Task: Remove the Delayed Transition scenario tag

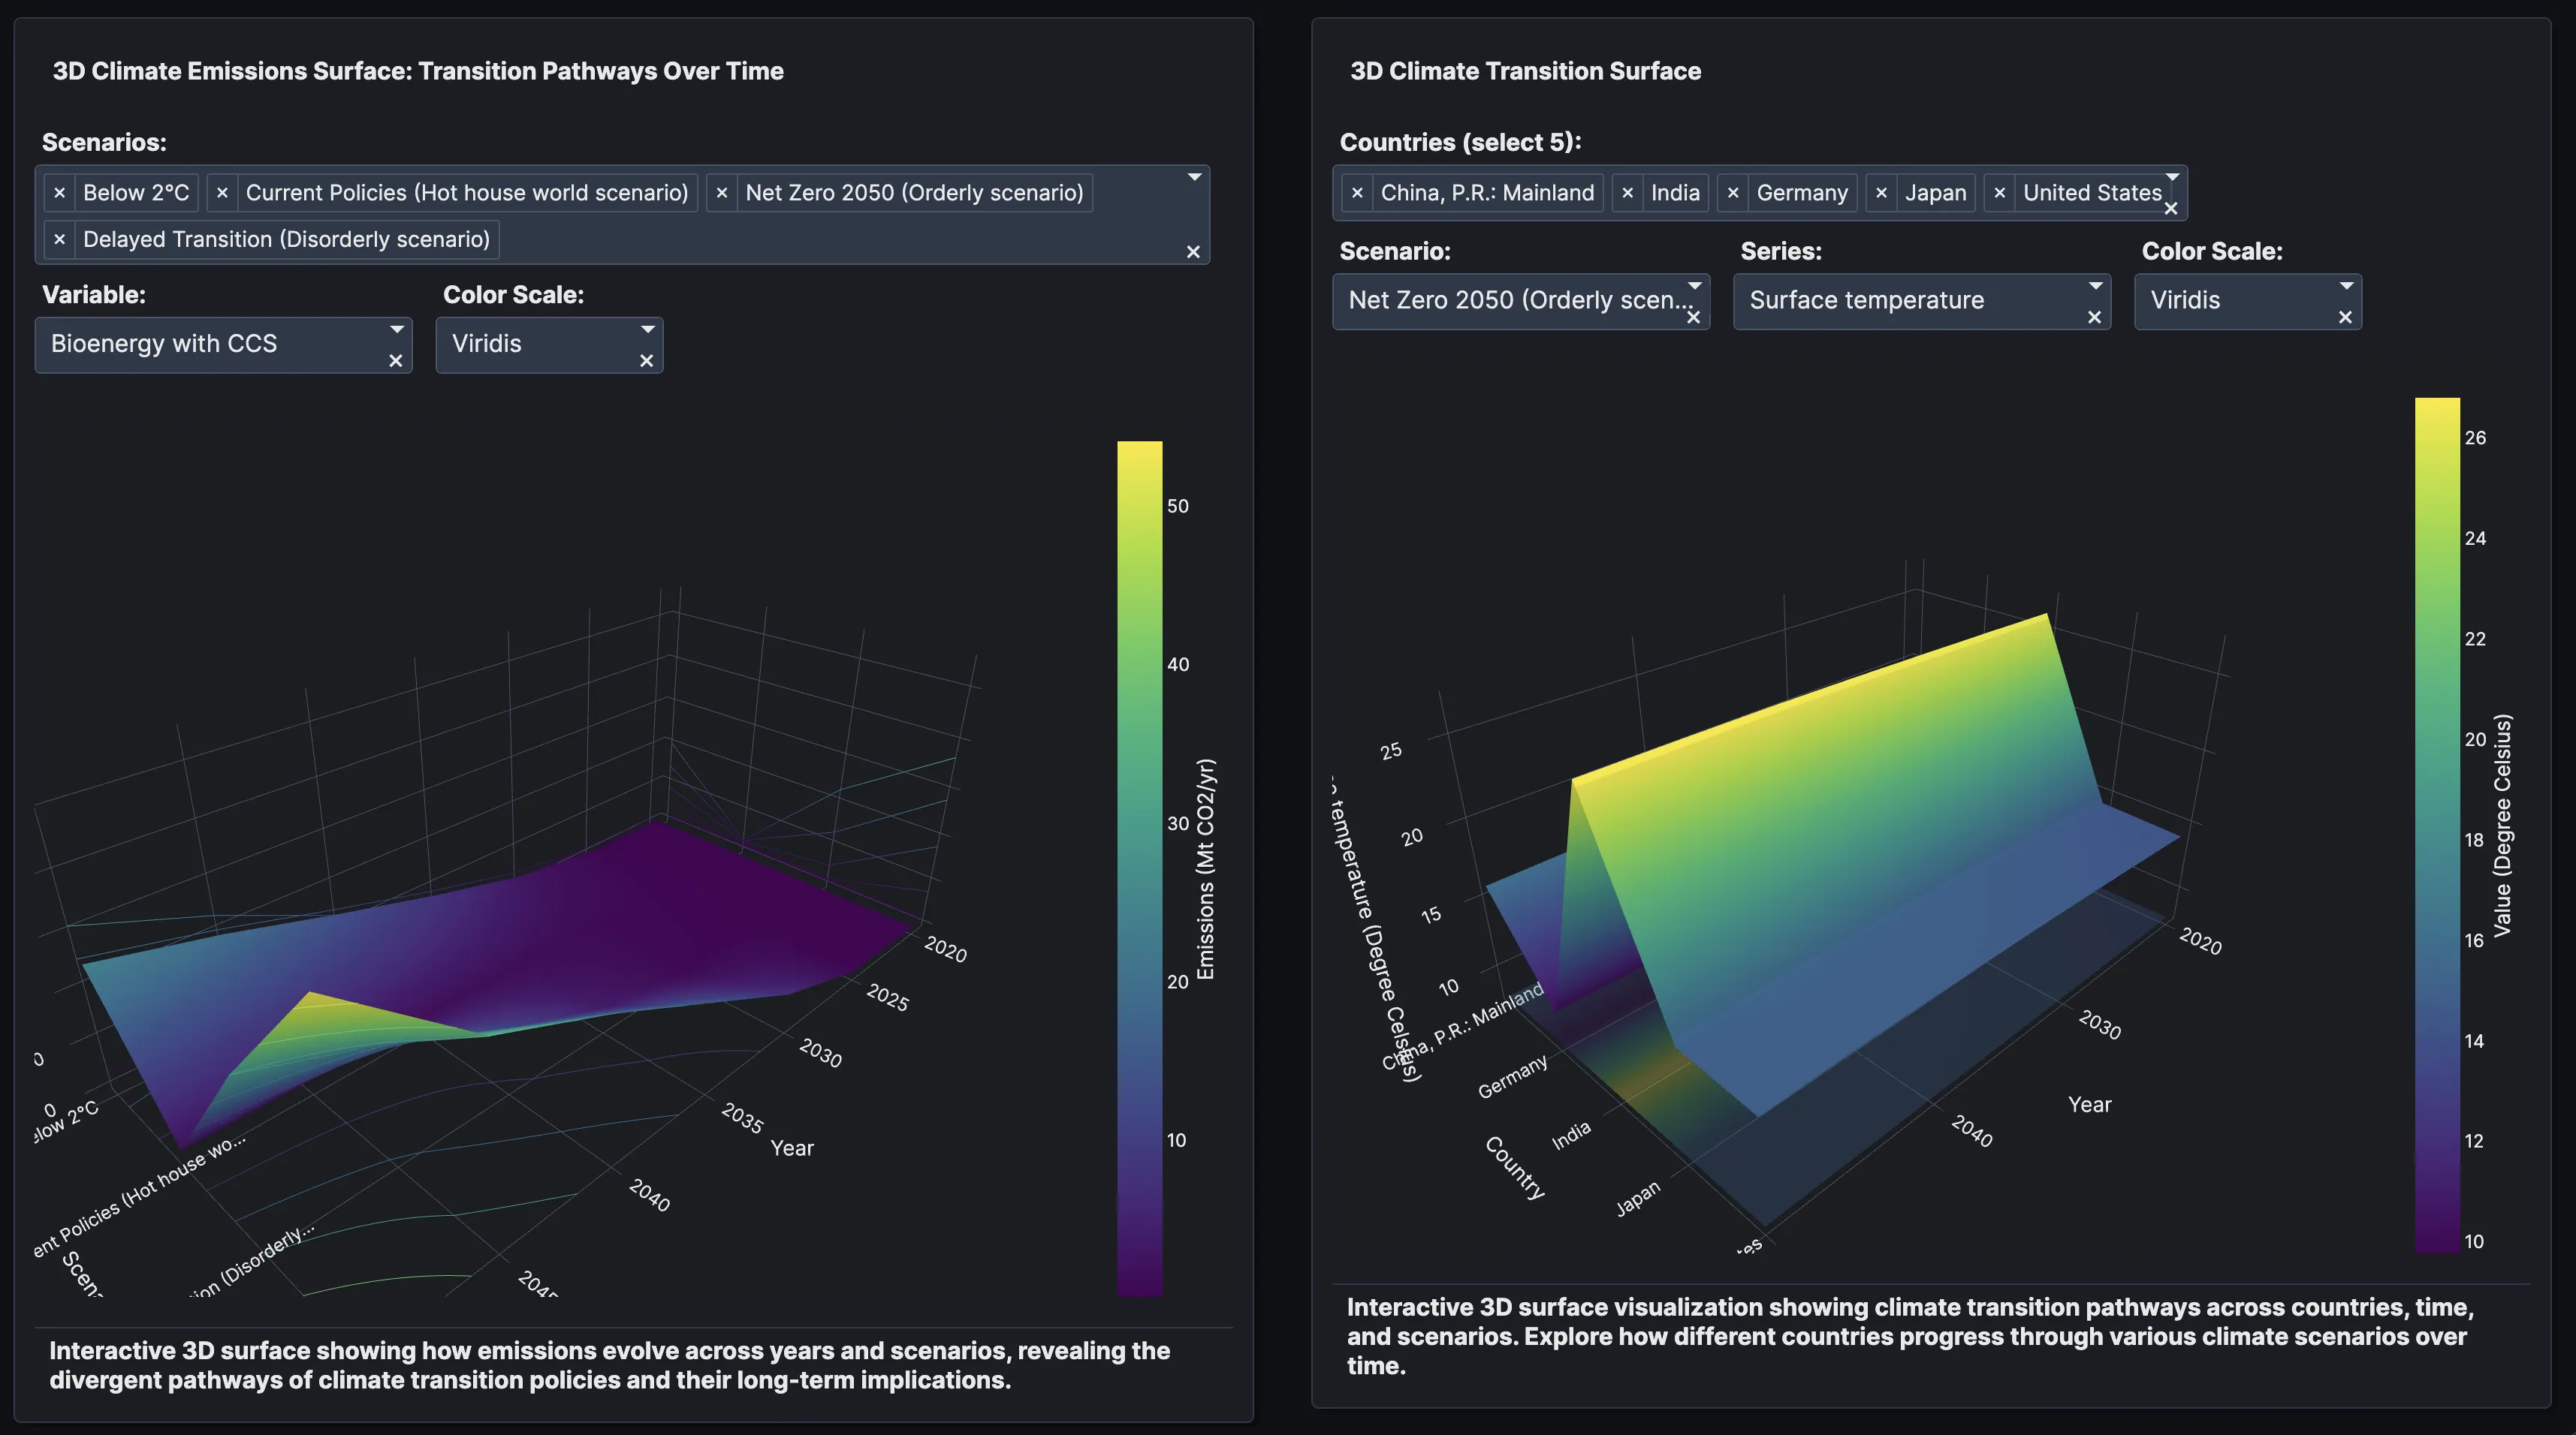Action: click(60, 239)
